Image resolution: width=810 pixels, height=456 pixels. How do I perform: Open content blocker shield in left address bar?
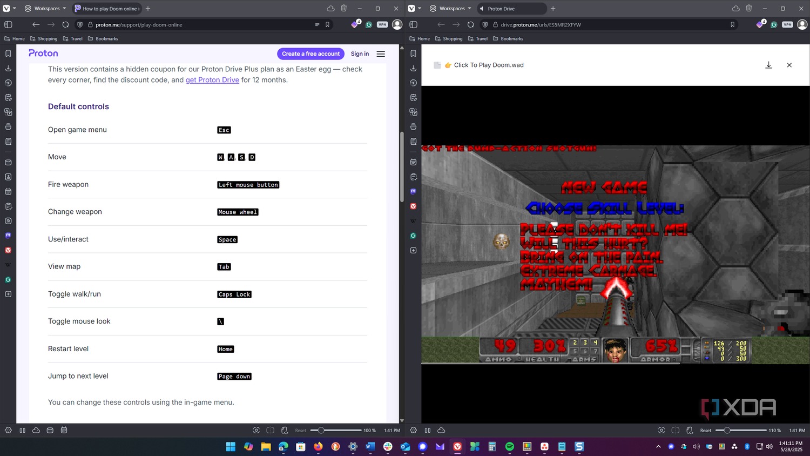(x=80, y=24)
